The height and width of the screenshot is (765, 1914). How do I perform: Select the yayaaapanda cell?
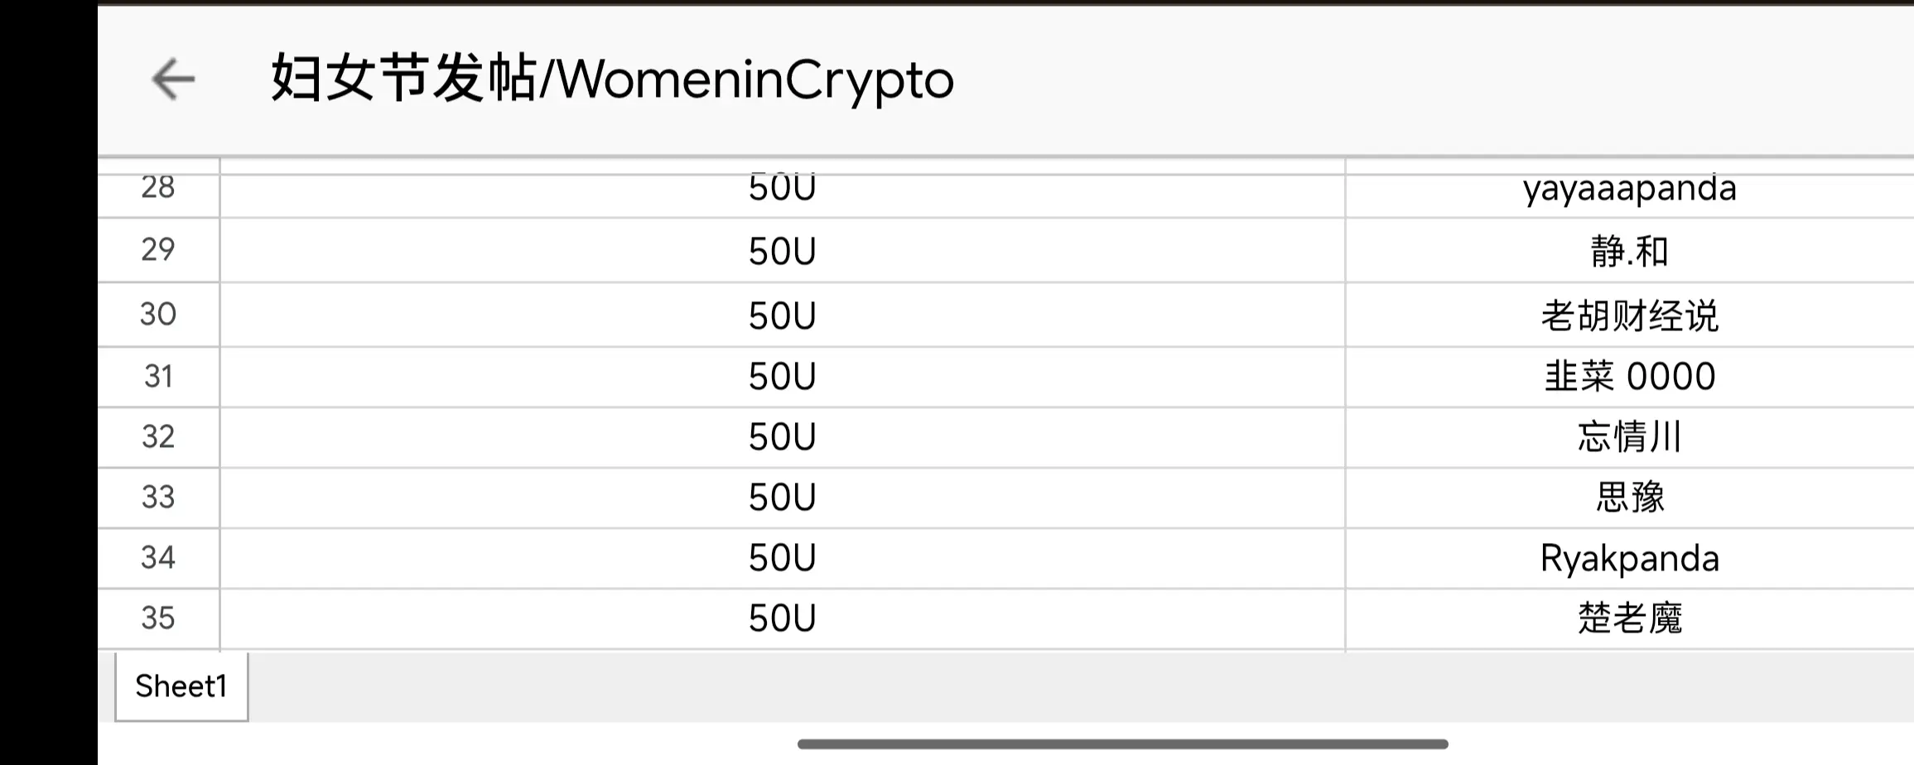click(x=1629, y=190)
